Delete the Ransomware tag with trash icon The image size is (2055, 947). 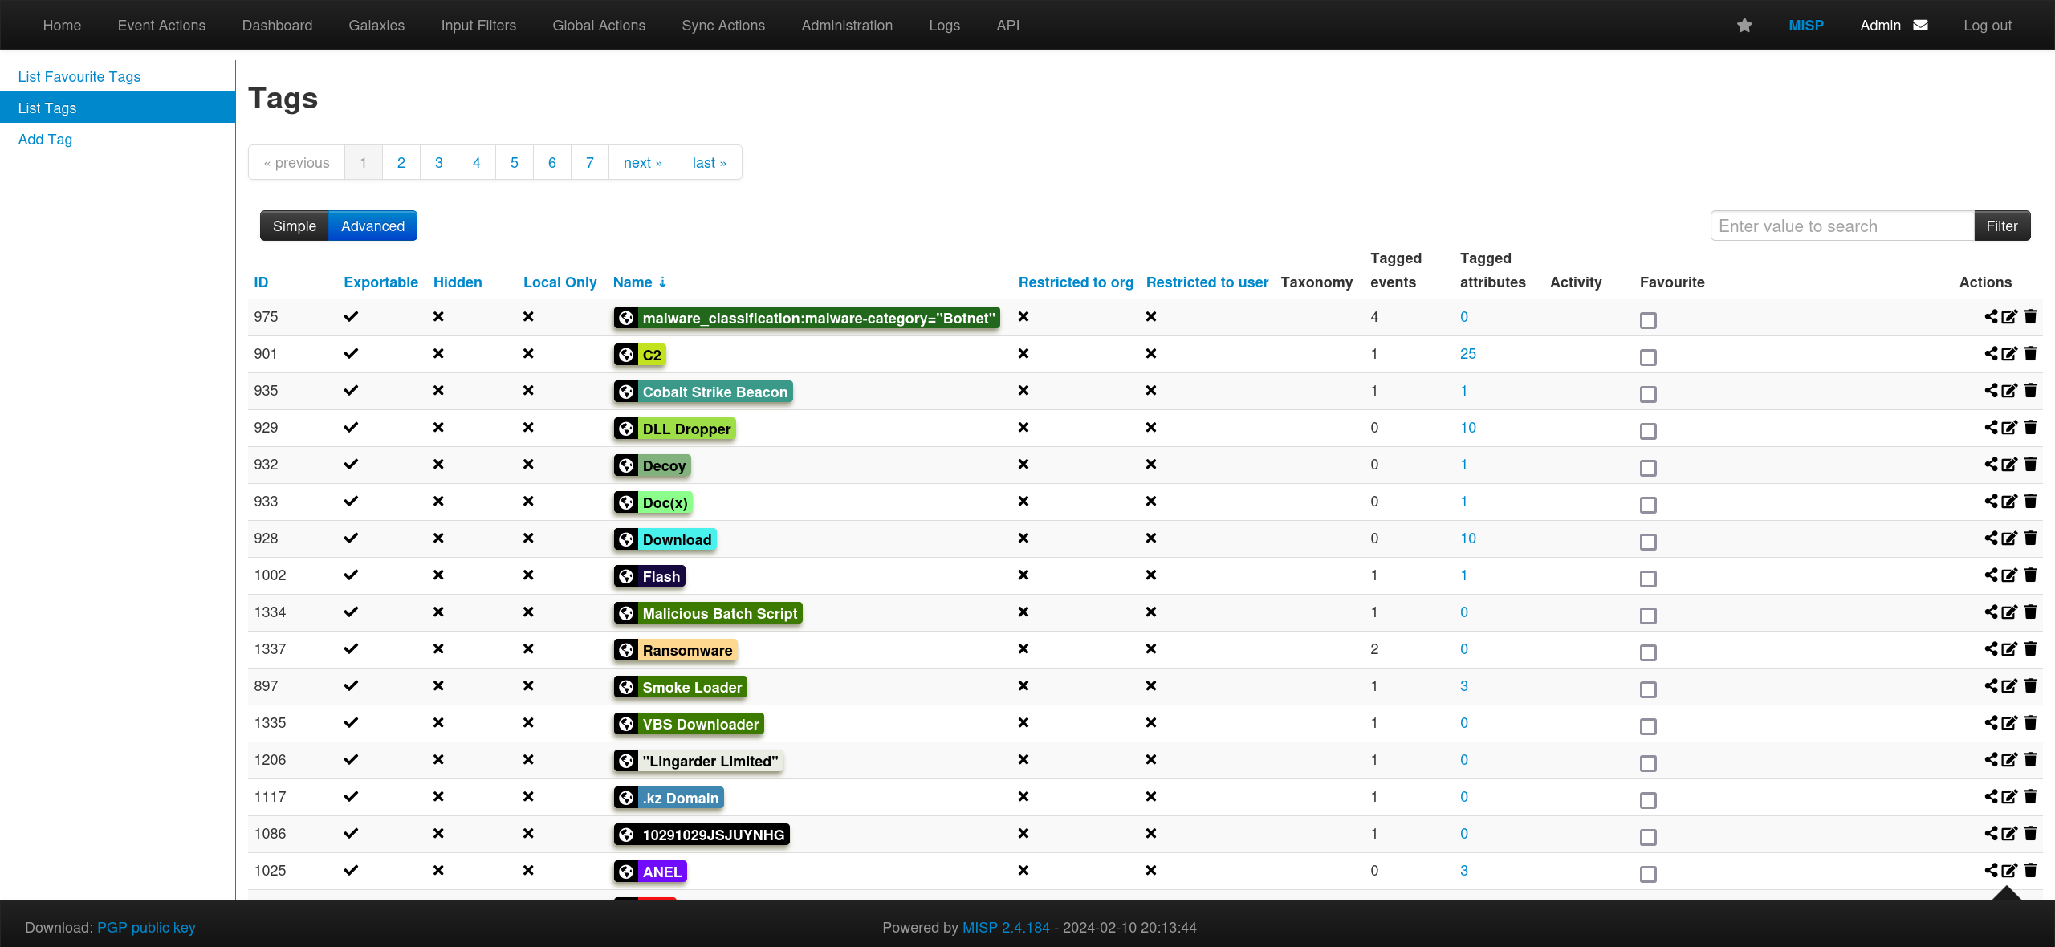(x=2031, y=649)
